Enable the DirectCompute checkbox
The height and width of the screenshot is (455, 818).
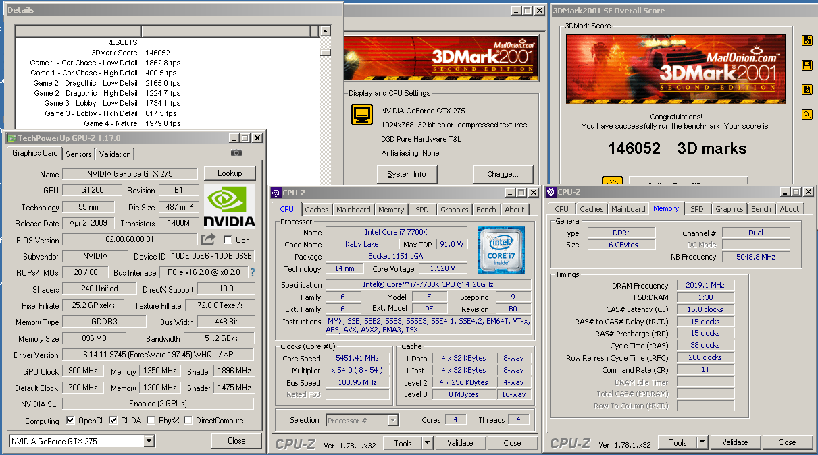(188, 421)
